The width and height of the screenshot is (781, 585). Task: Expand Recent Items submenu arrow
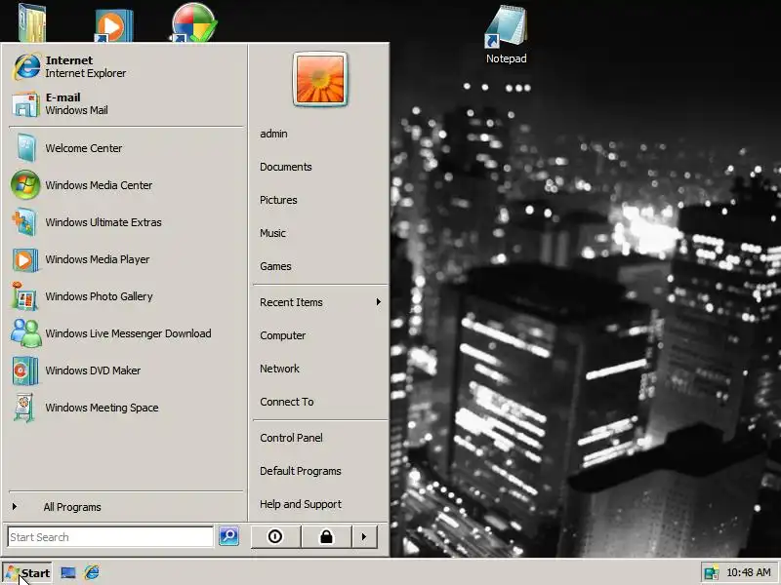pos(379,302)
